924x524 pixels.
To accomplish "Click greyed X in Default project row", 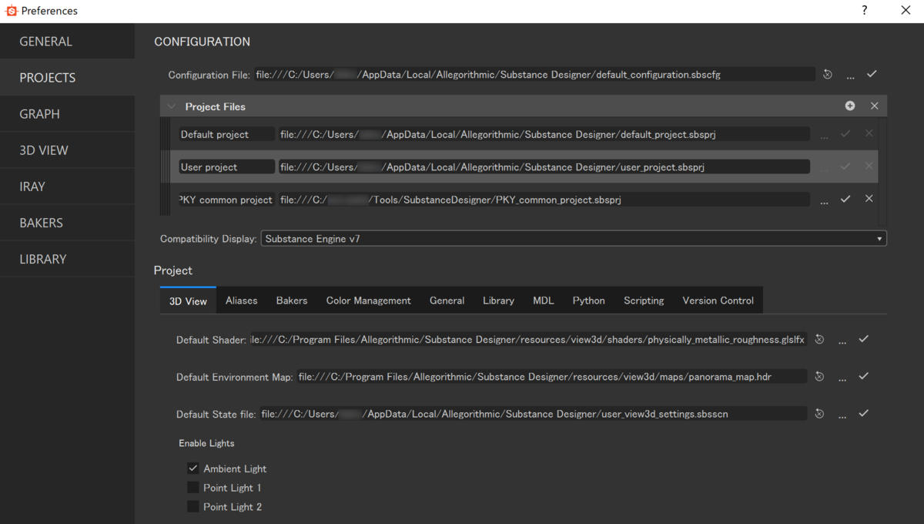I will pos(869,134).
